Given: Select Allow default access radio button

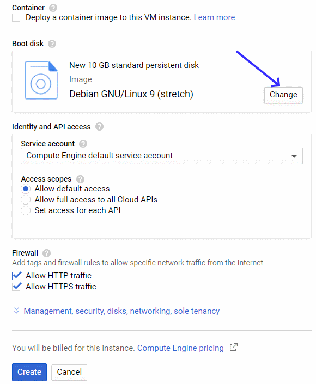Looking at the screenshot, I should point(26,189).
